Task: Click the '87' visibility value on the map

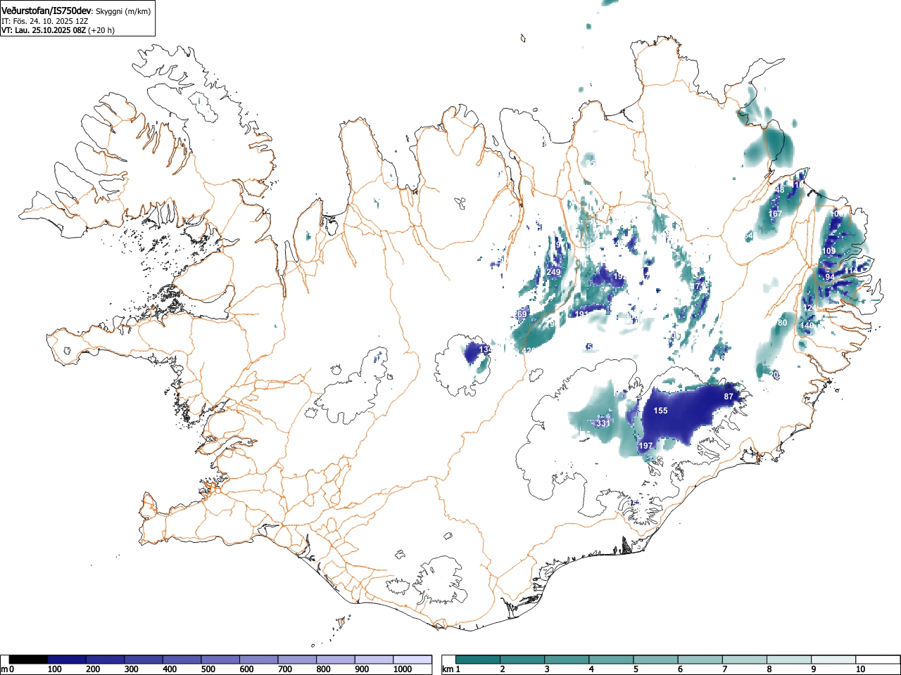Action: tap(729, 397)
